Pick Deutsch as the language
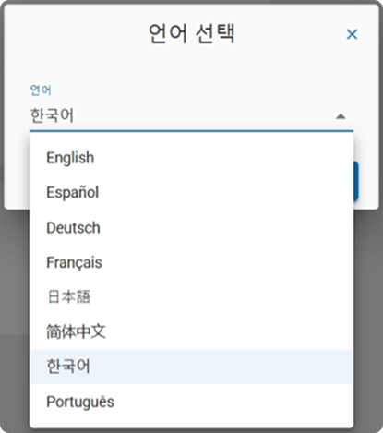 point(191,227)
